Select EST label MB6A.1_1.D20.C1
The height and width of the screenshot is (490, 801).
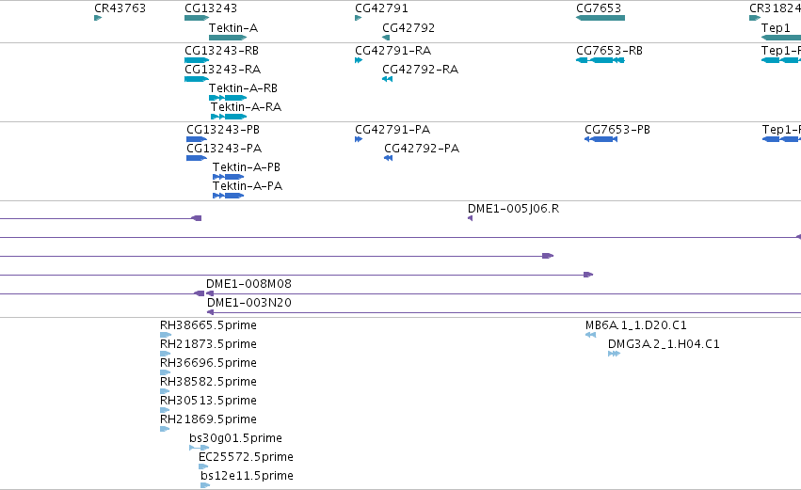click(636, 325)
